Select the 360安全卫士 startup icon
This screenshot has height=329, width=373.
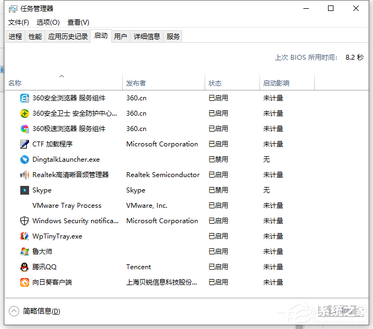[25, 114]
